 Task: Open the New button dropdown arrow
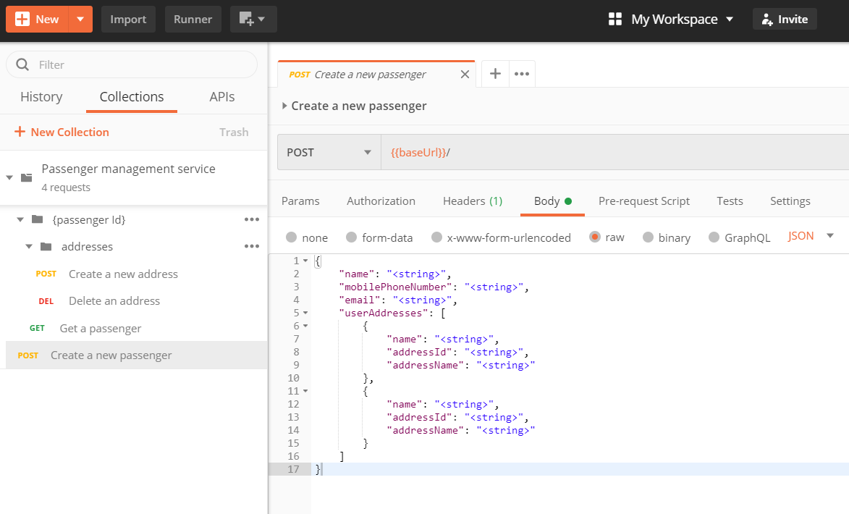pos(80,20)
